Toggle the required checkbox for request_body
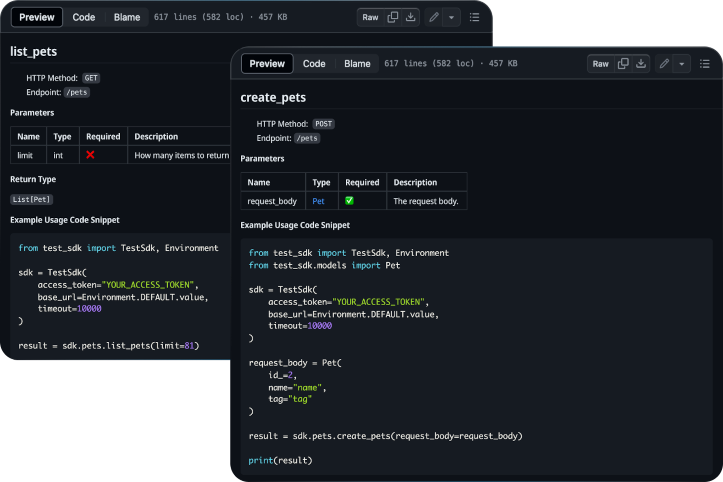 (x=349, y=201)
